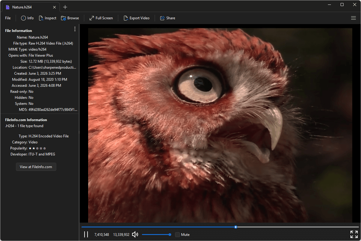
Task: Click the Created date June 3, 2026 3:25 PM
Action: coord(45,74)
